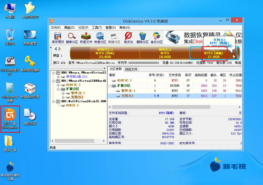Viewport: 263px width, 185px height.
Task: Select the 回收站 recycle bin icon
Action: [10, 37]
